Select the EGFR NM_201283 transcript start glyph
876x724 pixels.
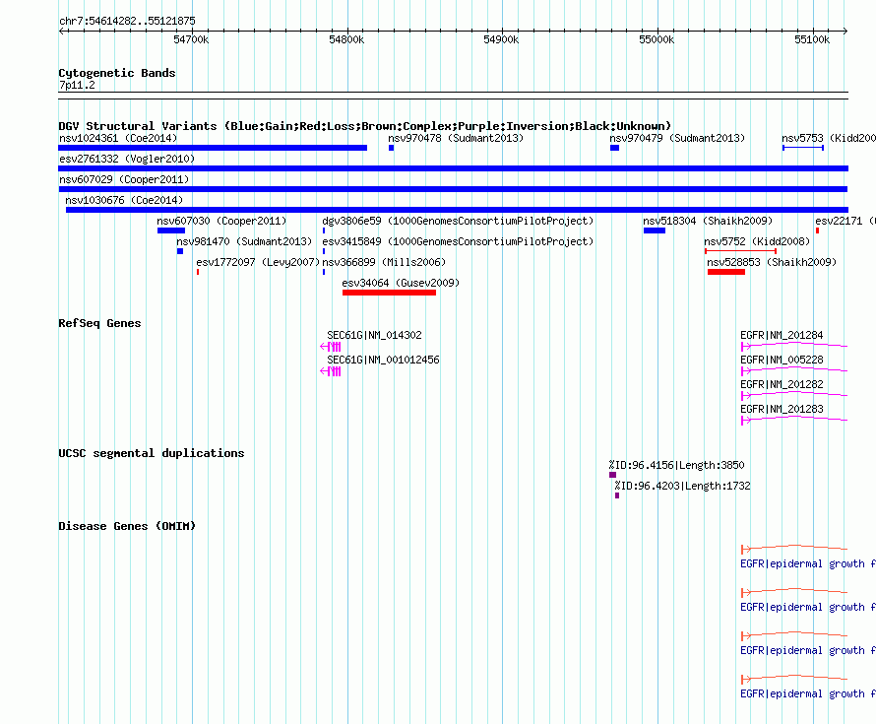click(746, 421)
